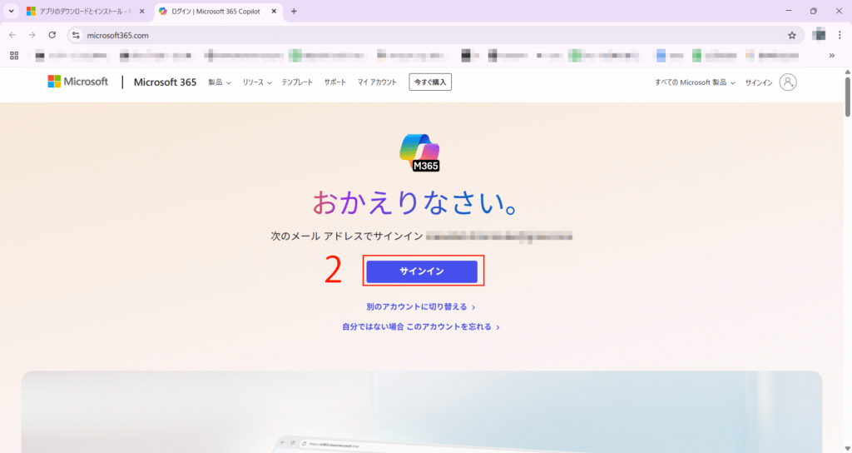Screen dimensions: 852x453
Task: Open the bookmarks apps grid icon
Action: pyautogui.click(x=14, y=56)
